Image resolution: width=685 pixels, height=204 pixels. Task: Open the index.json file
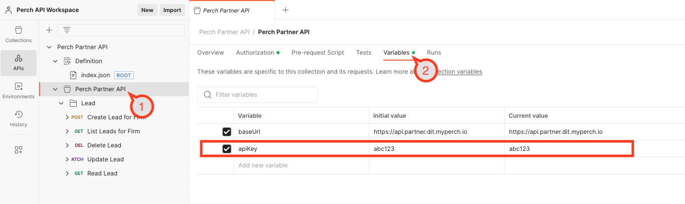(95, 75)
